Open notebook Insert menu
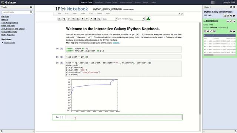Viewport: 237px width, 133px height. tap(83, 14)
